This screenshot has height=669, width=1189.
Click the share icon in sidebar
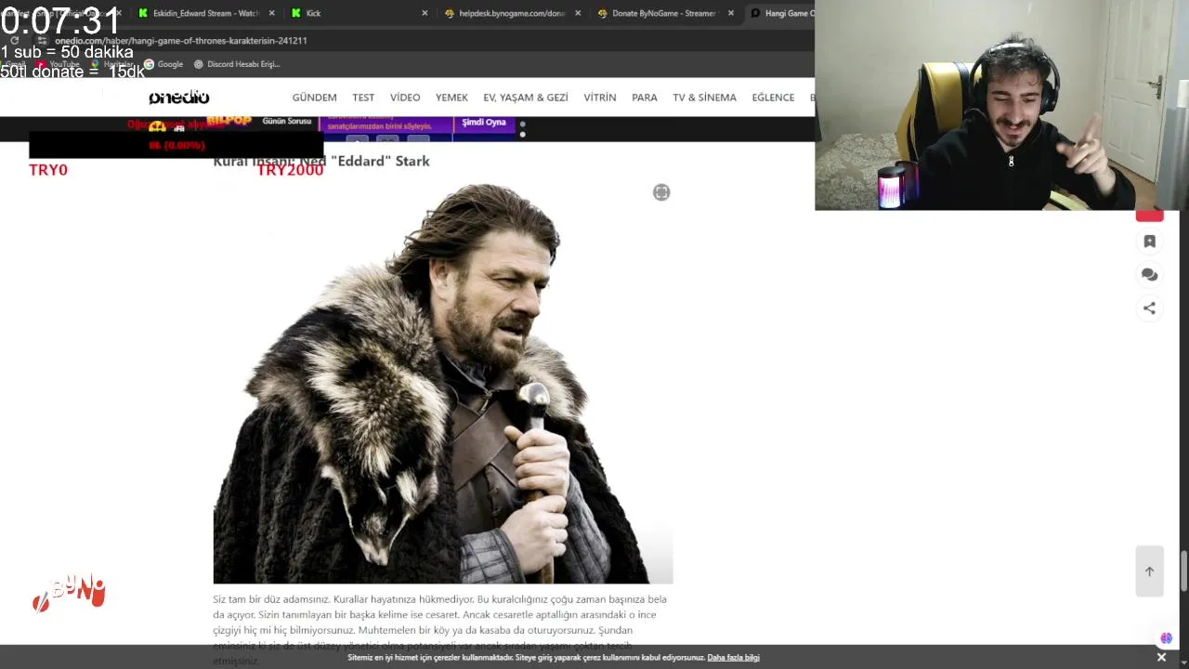click(1149, 308)
